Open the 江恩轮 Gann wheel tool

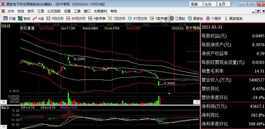pos(177,18)
